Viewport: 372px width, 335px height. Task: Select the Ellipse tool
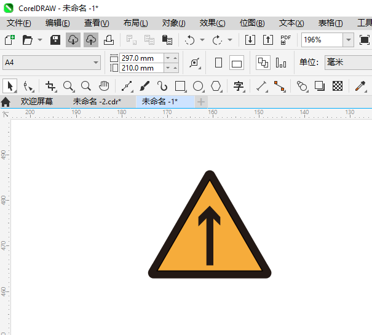[199, 86]
